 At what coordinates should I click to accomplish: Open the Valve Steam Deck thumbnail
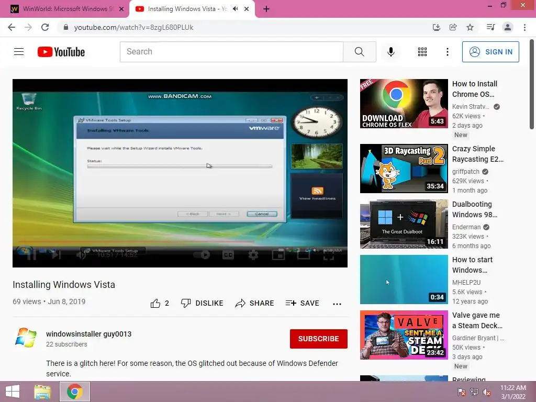coord(404,335)
